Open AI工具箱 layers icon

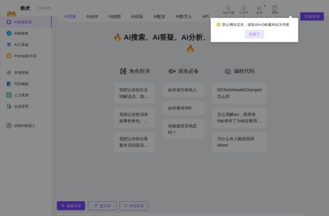[x=9, y=45]
